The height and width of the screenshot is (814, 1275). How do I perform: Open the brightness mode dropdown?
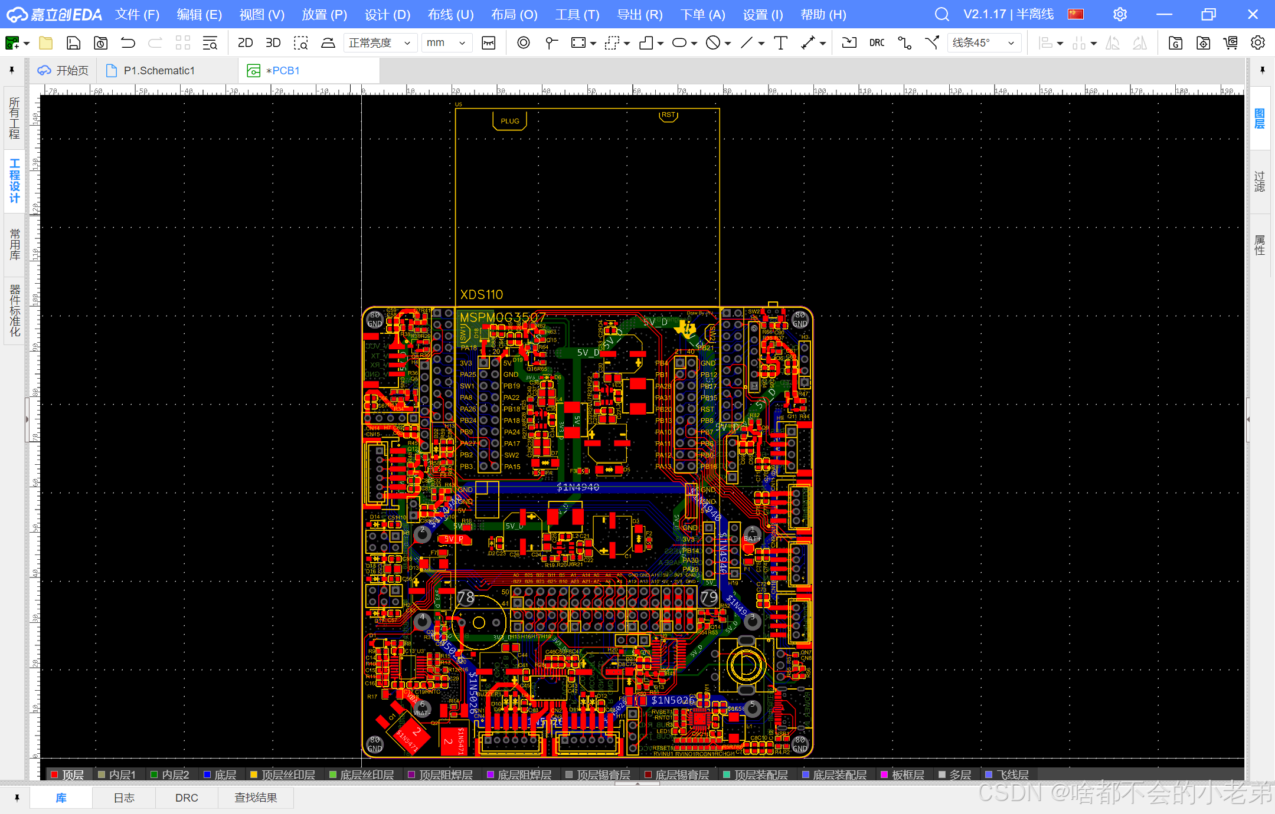(x=380, y=43)
